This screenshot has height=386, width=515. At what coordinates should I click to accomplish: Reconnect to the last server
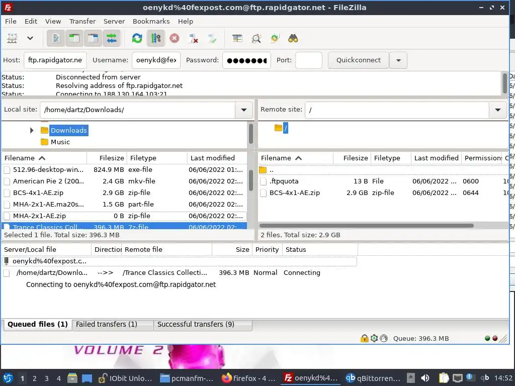(212, 38)
